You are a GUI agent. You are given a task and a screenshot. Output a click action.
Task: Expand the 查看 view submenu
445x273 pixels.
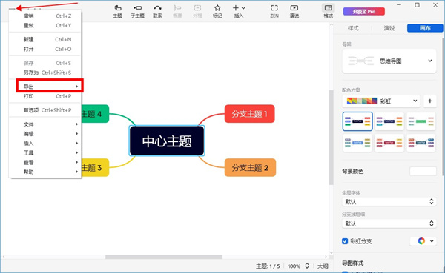(45, 162)
